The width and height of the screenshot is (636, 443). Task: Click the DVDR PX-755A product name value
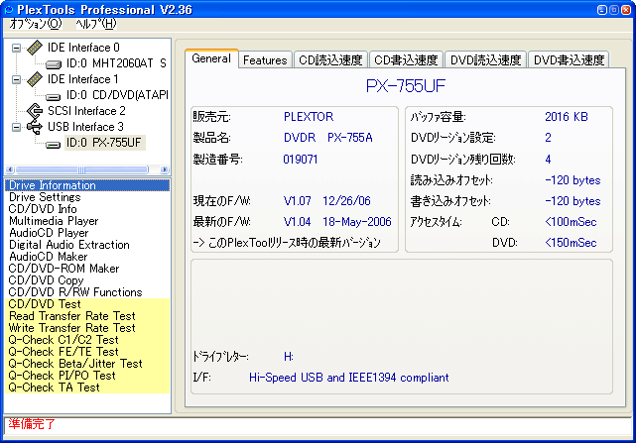coord(327,138)
